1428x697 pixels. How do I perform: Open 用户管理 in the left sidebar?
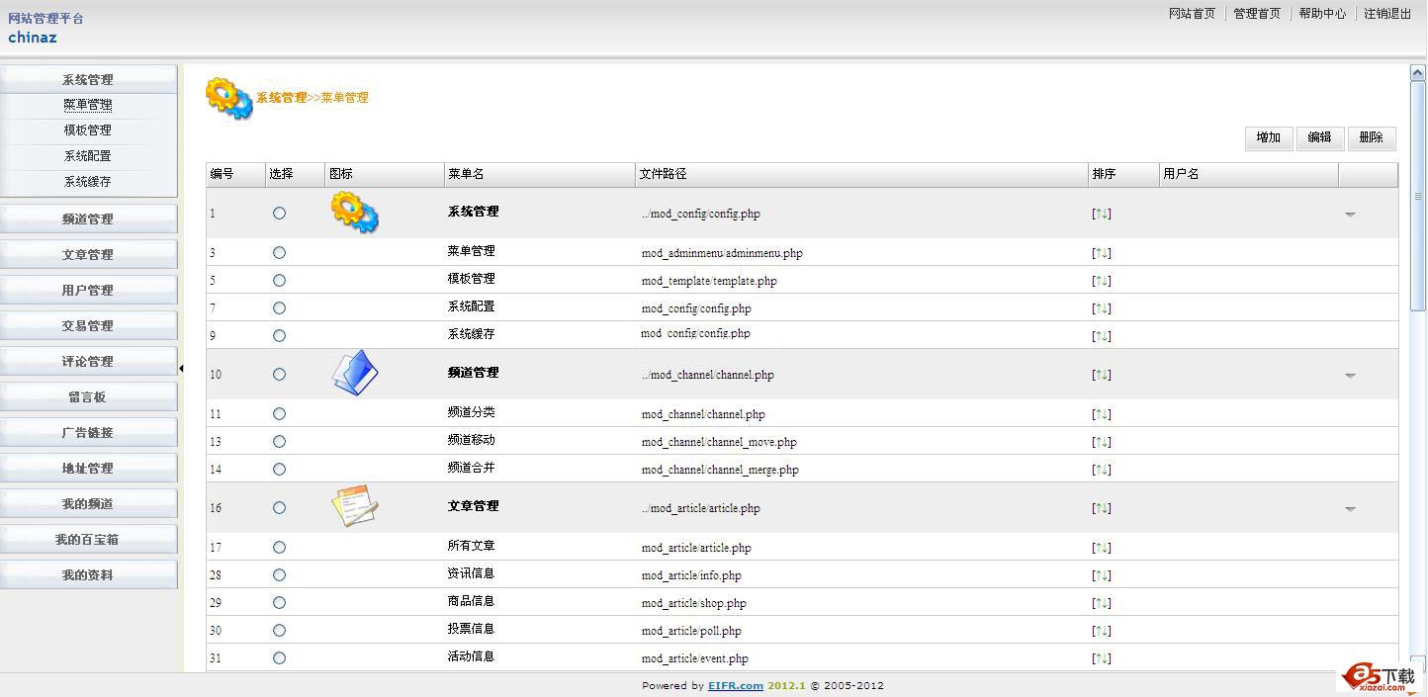click(88, 291)
